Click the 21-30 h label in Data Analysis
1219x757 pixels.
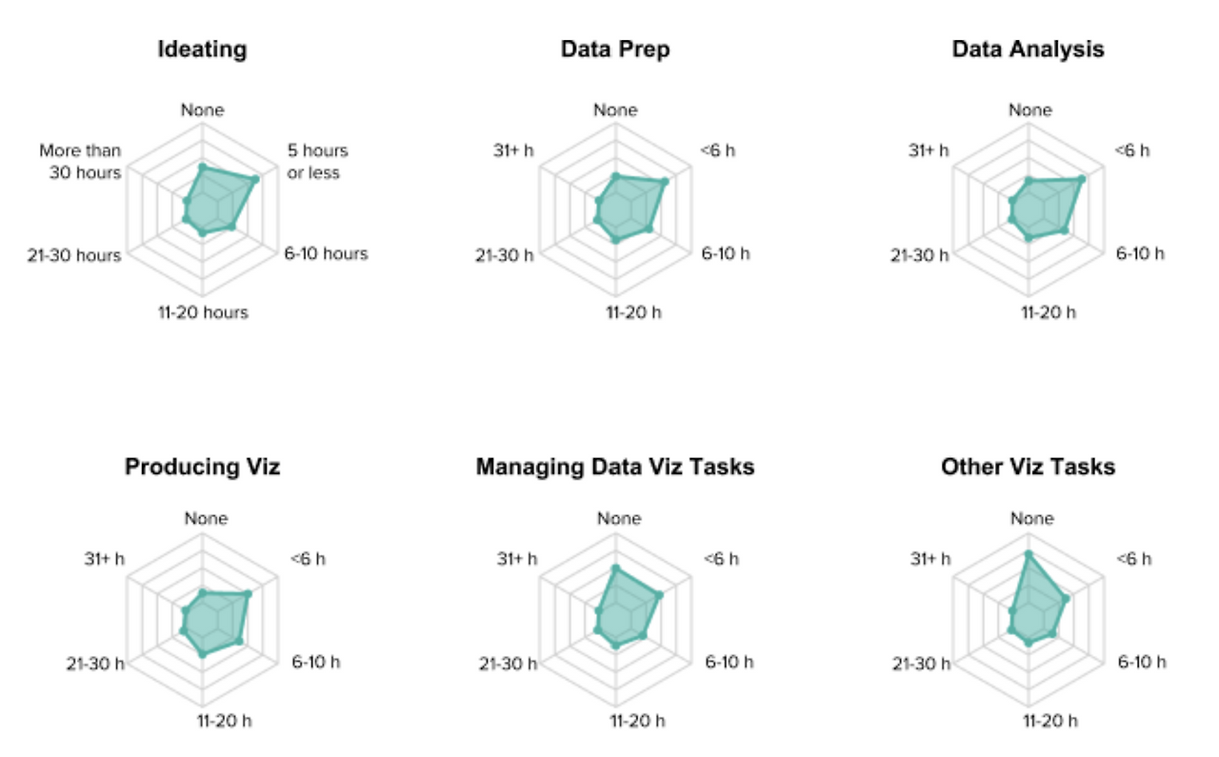click(920, 254)
